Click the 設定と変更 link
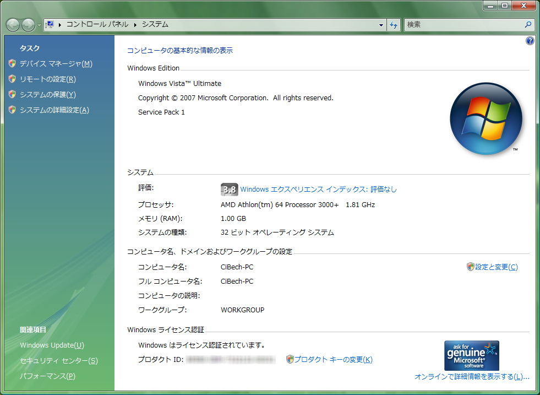The image size is (540, 395). click(x=496, y=267)
